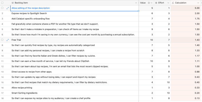The image size is (202, 102).
Task: Select the 'cost per month by purchasing a annual subscription' cell
Action: tap(74, 35)
